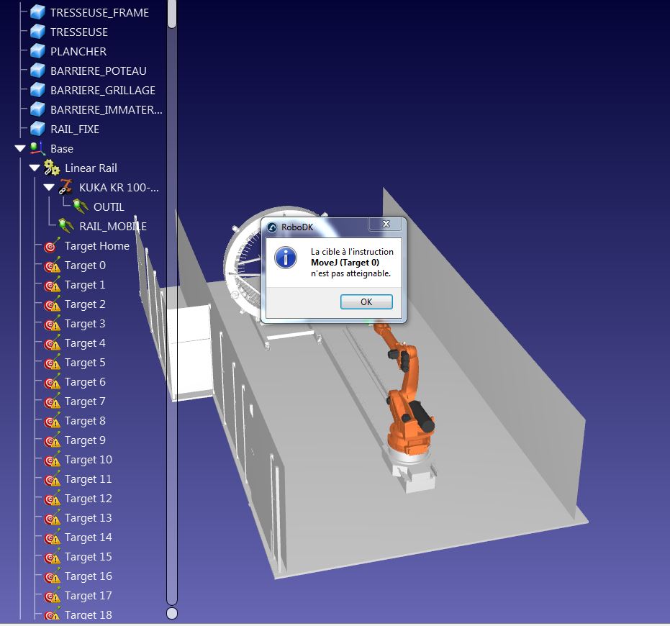Click the orange KUKA robot in 3D view

[408, 403]
